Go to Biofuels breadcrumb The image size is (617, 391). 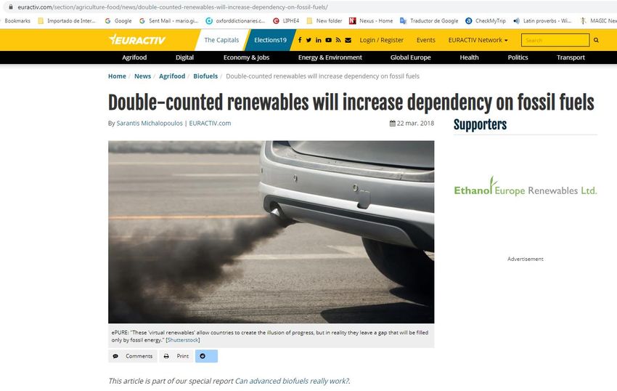coord(205,76)
